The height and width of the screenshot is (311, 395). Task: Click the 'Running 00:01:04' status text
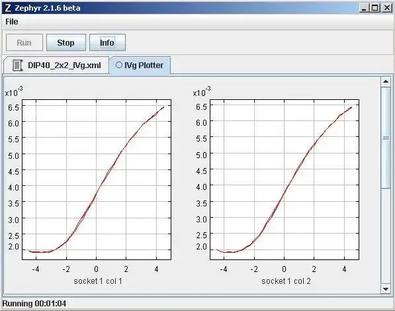(x=34, y=304)
